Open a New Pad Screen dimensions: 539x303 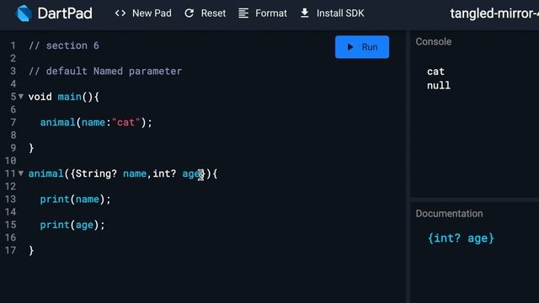143,13
